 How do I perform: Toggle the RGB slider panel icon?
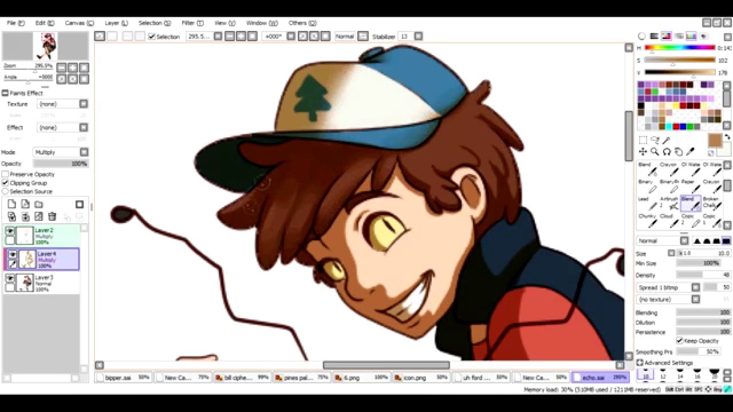point(654,36)
